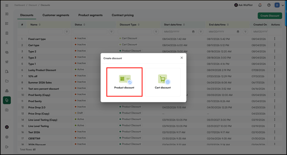Click the Create Discount button
The width and height of the screenshot is (287, 155).
click(x=270, y=16)
